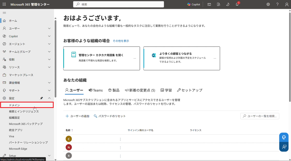Click ユーザーの追加 button

[x=77, y=116]
